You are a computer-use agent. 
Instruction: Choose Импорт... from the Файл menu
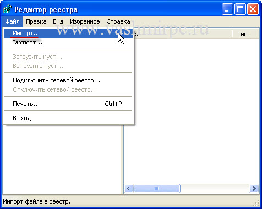click(68, 33)
